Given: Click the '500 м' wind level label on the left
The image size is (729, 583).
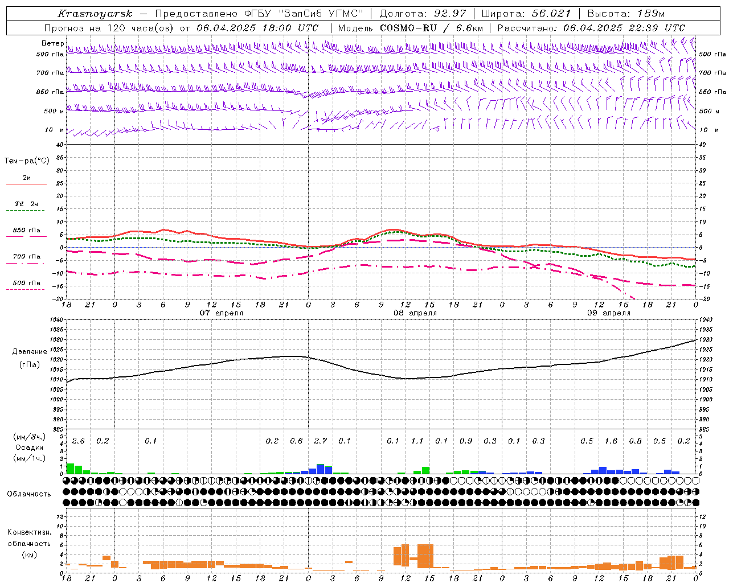Looking at the screenshot, I should [x=54, y=111].
